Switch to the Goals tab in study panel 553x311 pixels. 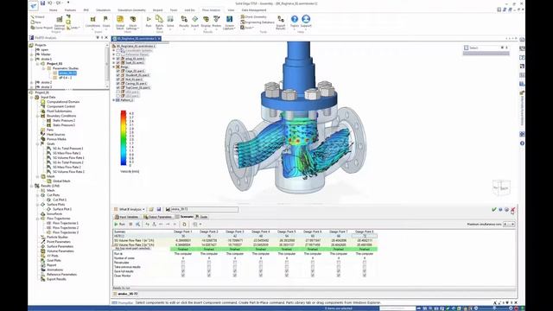201,217
